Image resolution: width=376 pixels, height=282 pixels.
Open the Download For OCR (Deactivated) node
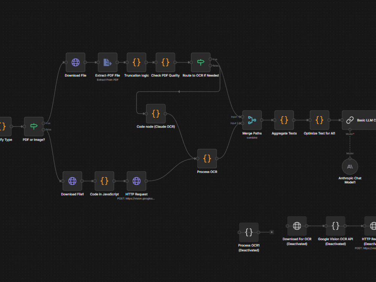tap(297, 226)
